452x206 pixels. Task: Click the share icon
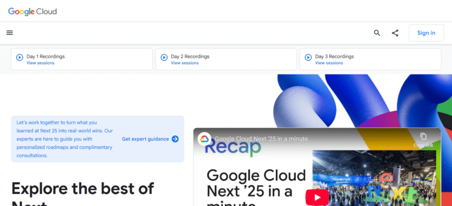pyautogui.click(x=395, y=32)
